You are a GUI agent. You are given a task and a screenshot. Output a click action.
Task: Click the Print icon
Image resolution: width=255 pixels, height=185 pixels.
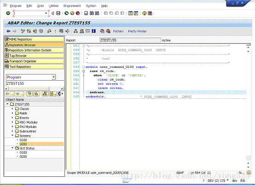(x=86, y=13)
